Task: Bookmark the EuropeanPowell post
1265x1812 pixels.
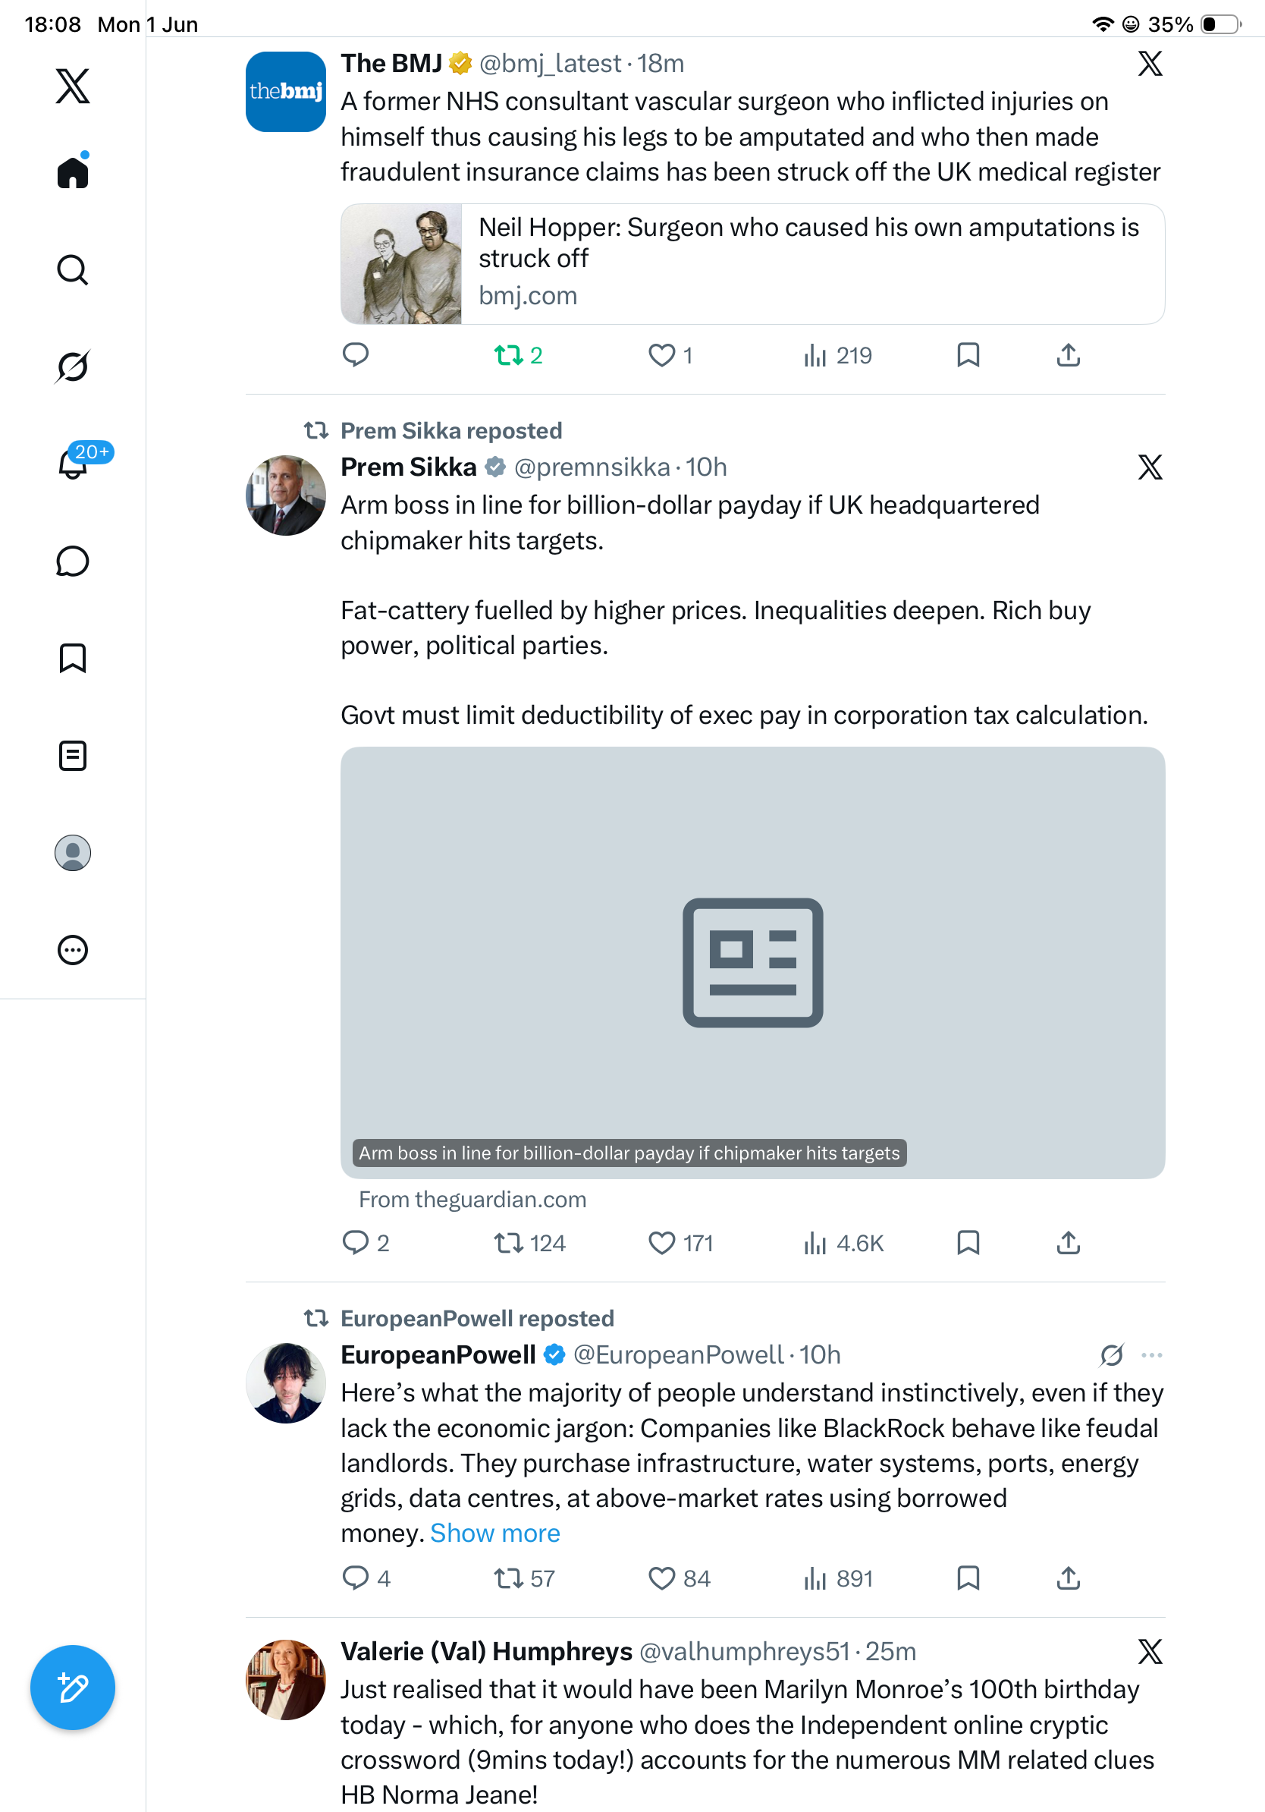Action: [968, 1578]
